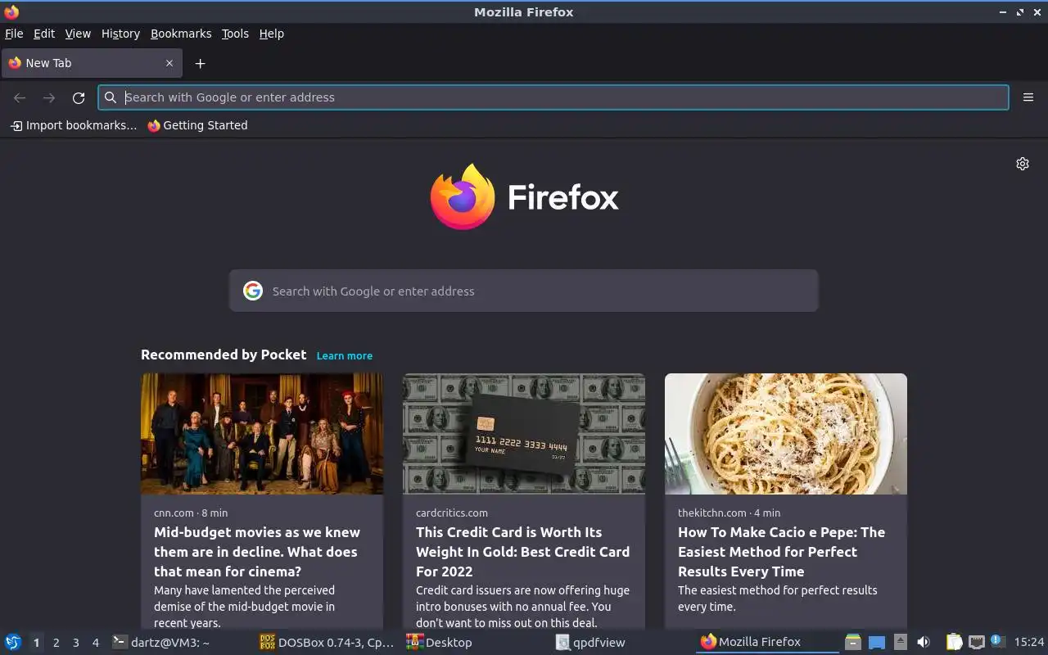Click the Back navigation arrow
The height and width of the screenshot is (655, 1048).
(20, 97)
